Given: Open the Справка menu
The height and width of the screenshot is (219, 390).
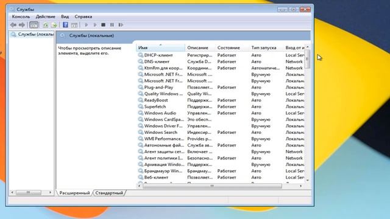Looking at the screenshot, I should 83,16.
